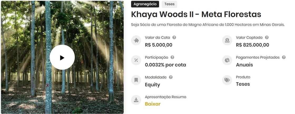
Task: Select the Teses tag
Action: (x=169, y=4)
